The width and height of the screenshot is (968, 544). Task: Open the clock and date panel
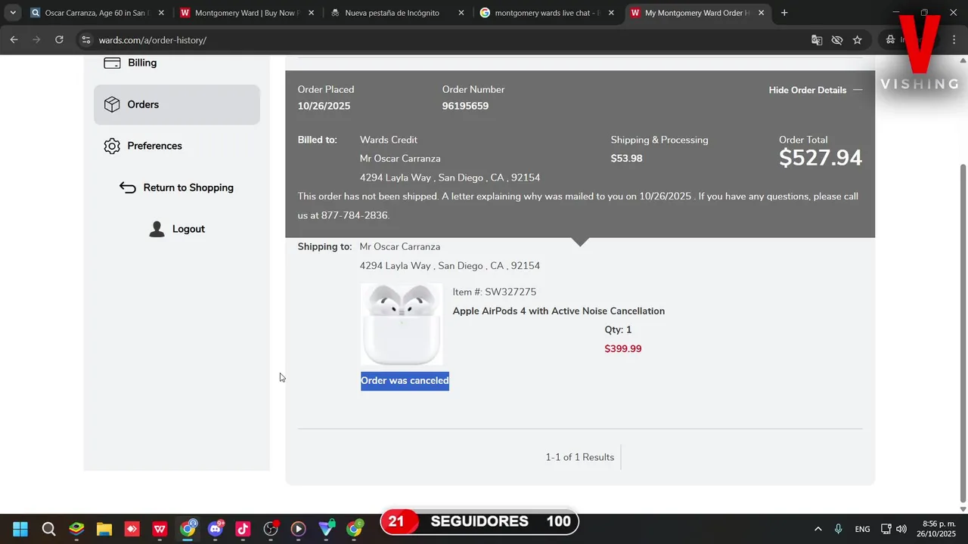(x=937, y=529)
